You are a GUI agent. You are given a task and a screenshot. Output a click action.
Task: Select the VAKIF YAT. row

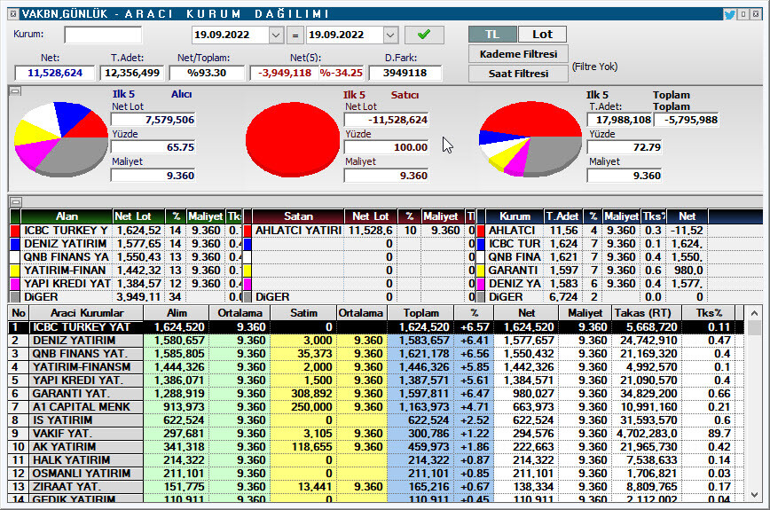click(x=375, y=434)
